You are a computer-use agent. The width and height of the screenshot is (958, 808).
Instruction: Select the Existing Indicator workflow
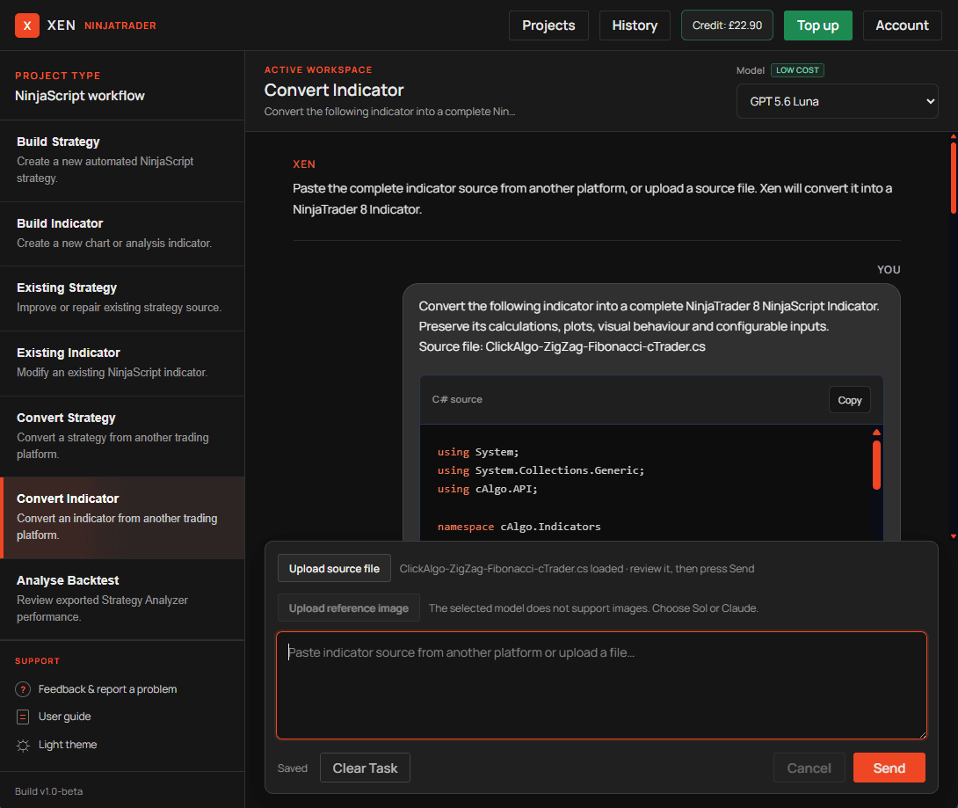[122, 363]
